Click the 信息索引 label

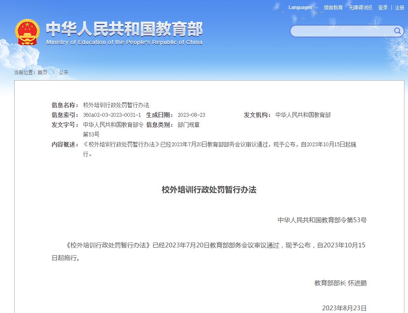coord(65,115)
